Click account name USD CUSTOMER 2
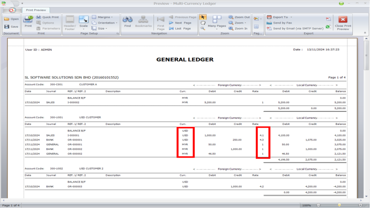The image size is (370, 208). tap(91, 169)
